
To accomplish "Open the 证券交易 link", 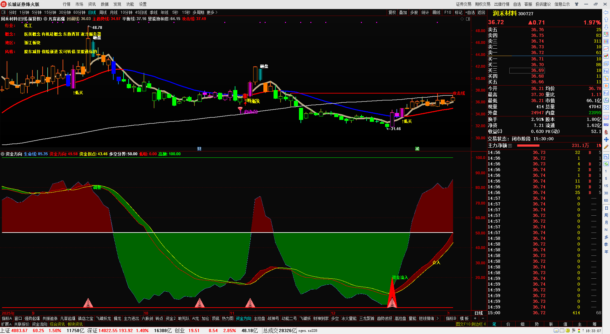I will point(464,4).
